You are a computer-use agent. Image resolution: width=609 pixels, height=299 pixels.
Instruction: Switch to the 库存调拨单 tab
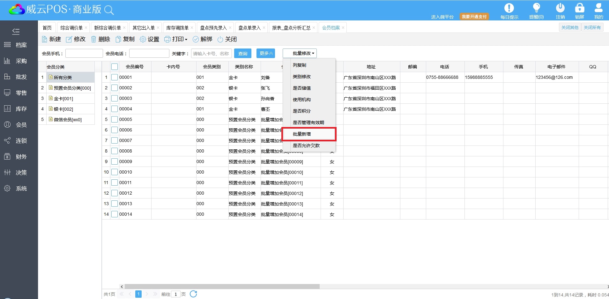(x=177, y=28)
